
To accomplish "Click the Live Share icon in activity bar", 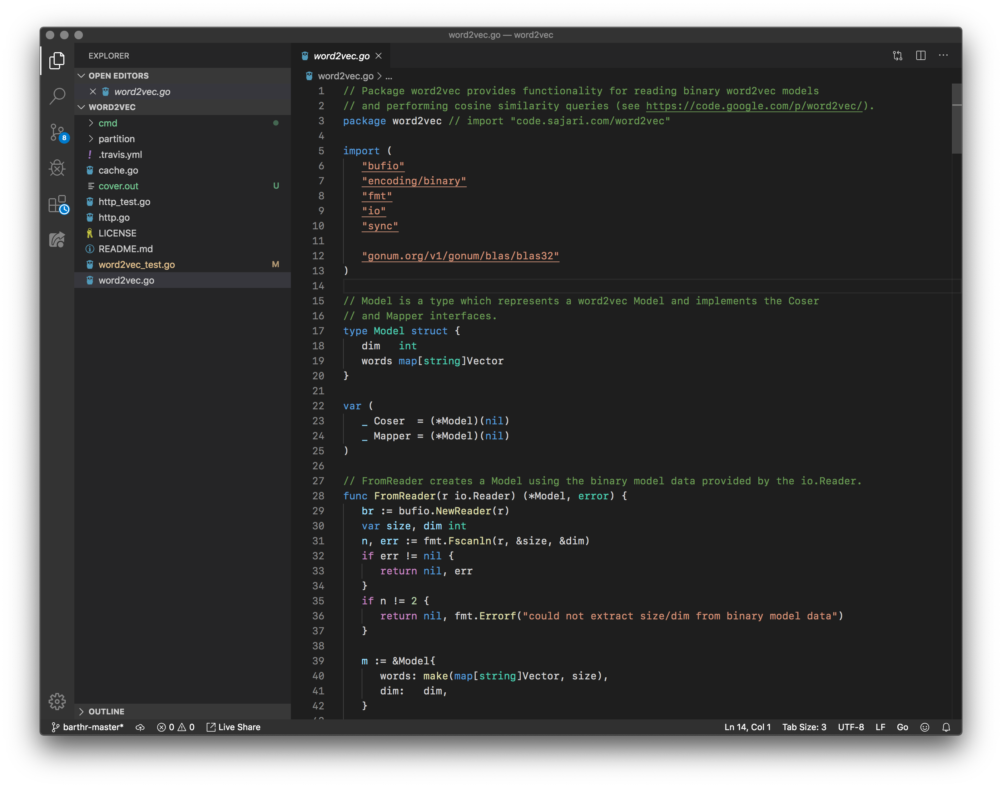I will [57, 239].
